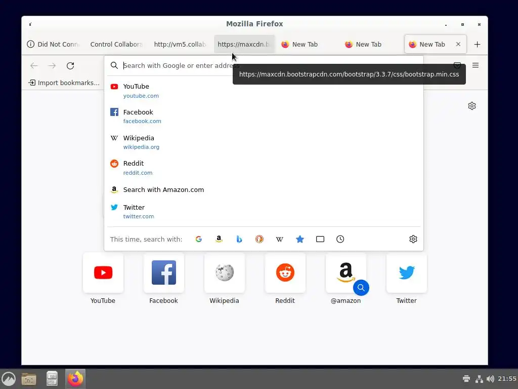The width and height of the screenshot is (518, 389).
Task: Search this time with DuckDuckGo icon
Action: (260, 239)
